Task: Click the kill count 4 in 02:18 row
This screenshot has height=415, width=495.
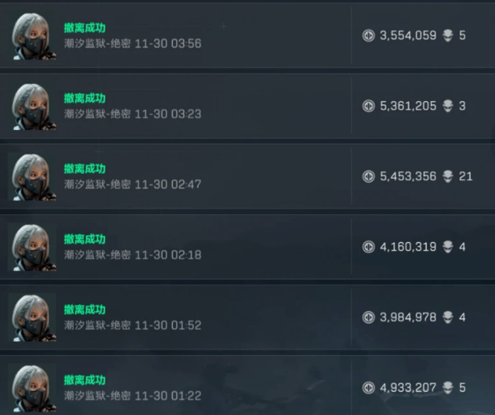Action: pos(462,247)
